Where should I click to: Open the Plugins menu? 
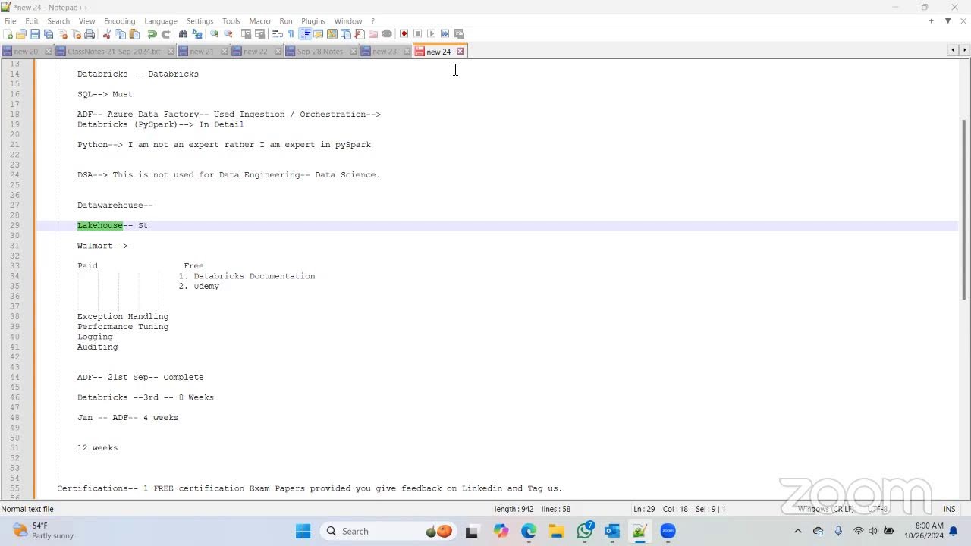coord(313,21)
